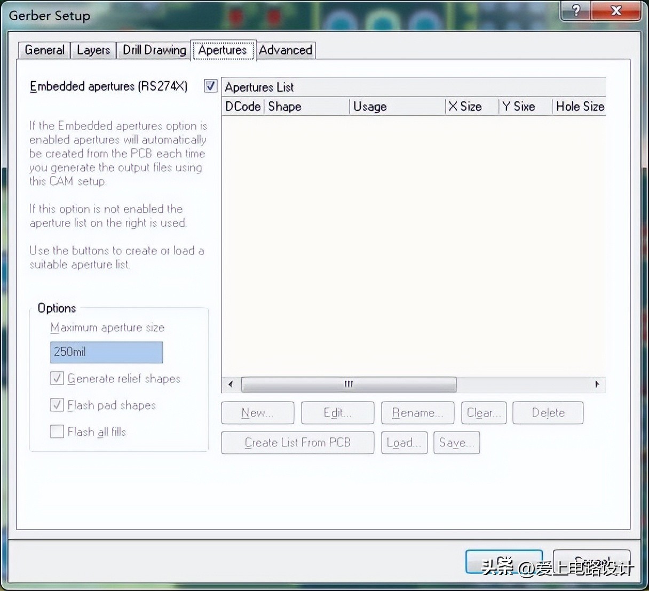Click the Usage column header
The width and height of the screenshot is (649, 591).
point(397,107)
